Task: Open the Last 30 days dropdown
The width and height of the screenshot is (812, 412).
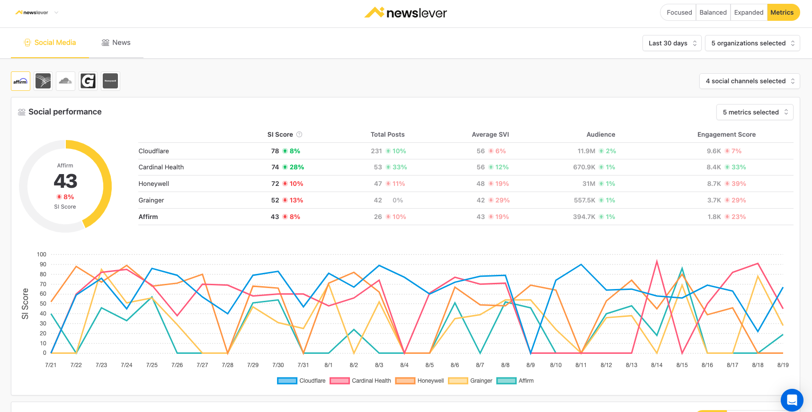Action: (x=672, y=43)
